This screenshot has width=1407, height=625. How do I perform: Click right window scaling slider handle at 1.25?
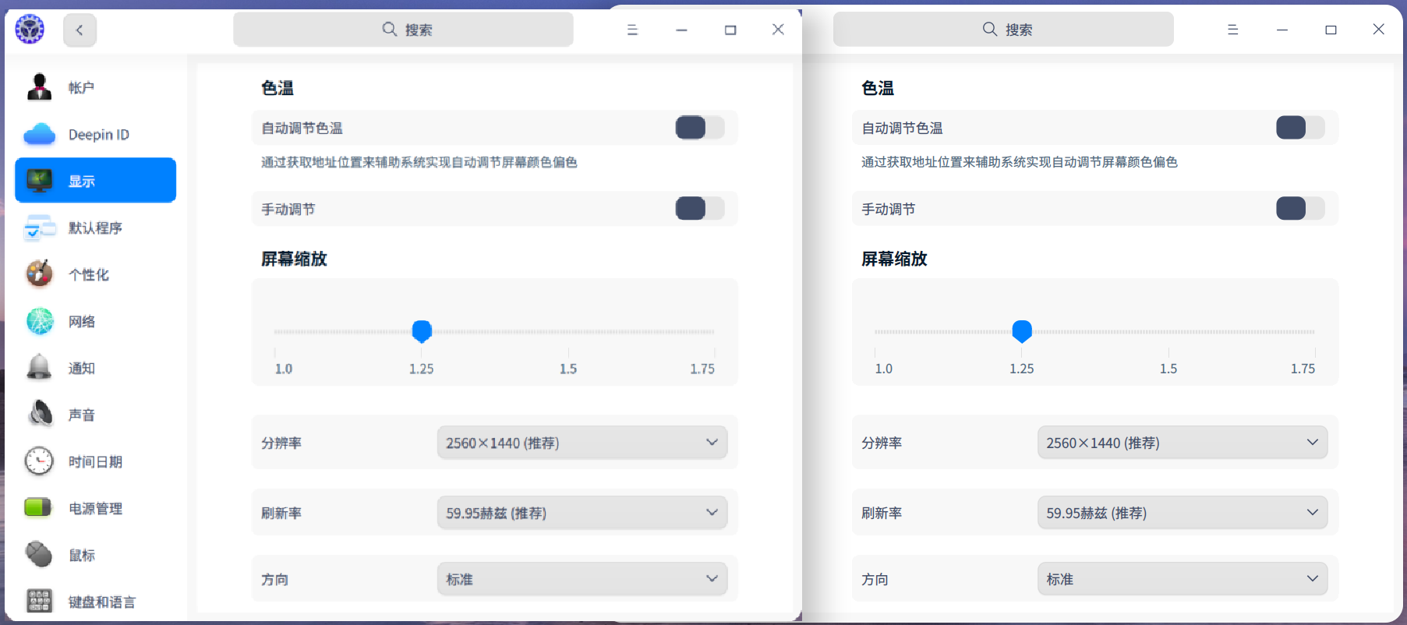pos(1022,331)
